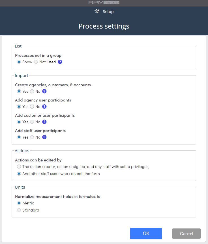Image resolution: width=208 pixels, height=244 pixels.
Task: Choose No for Add customer user participants
Action: pos(32,122)
